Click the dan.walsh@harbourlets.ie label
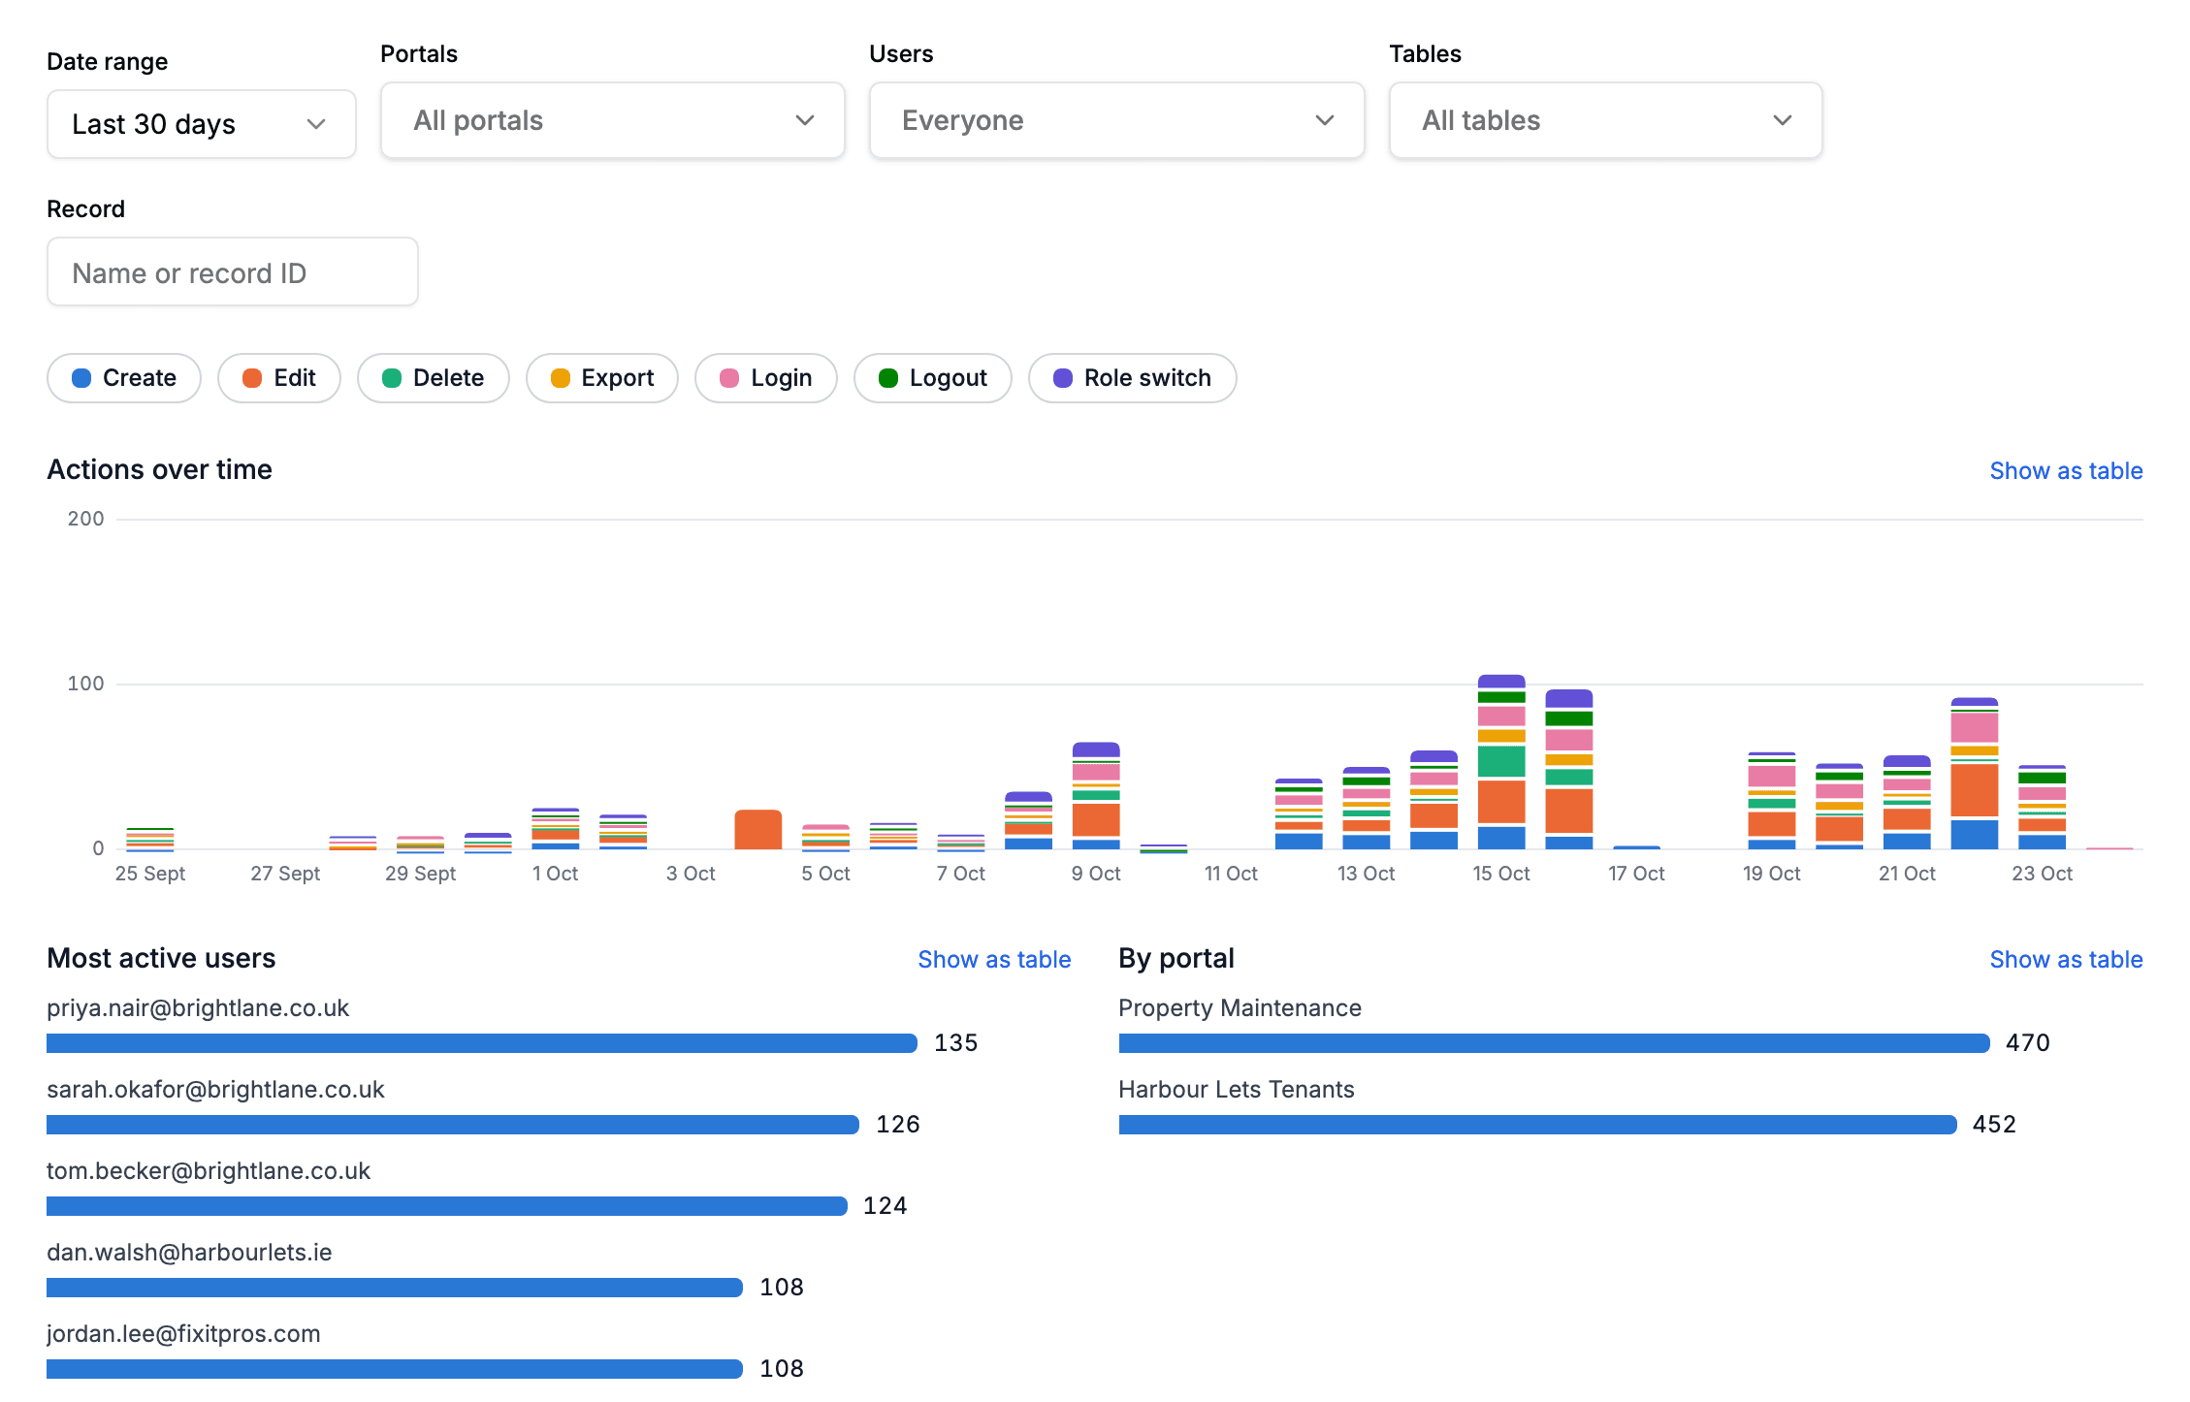 pos(189,1253)
